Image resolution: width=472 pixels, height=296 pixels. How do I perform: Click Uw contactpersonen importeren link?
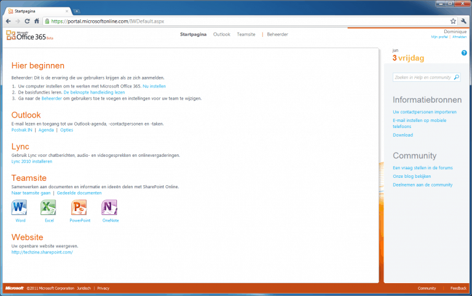[x=425, y=112]
